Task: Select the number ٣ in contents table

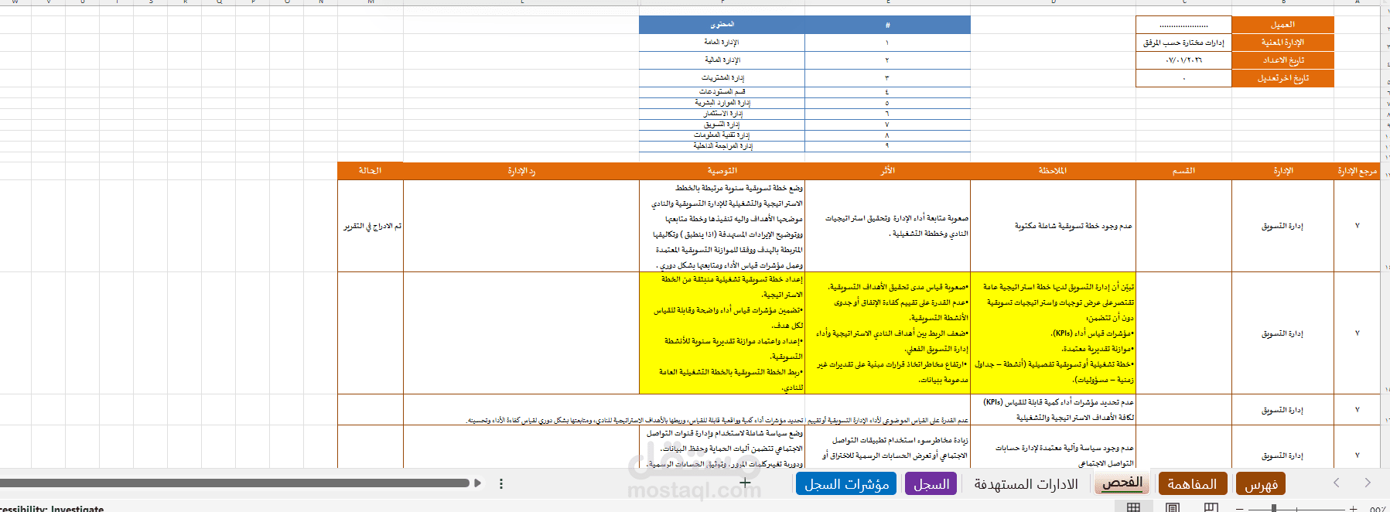Action: 887,78
